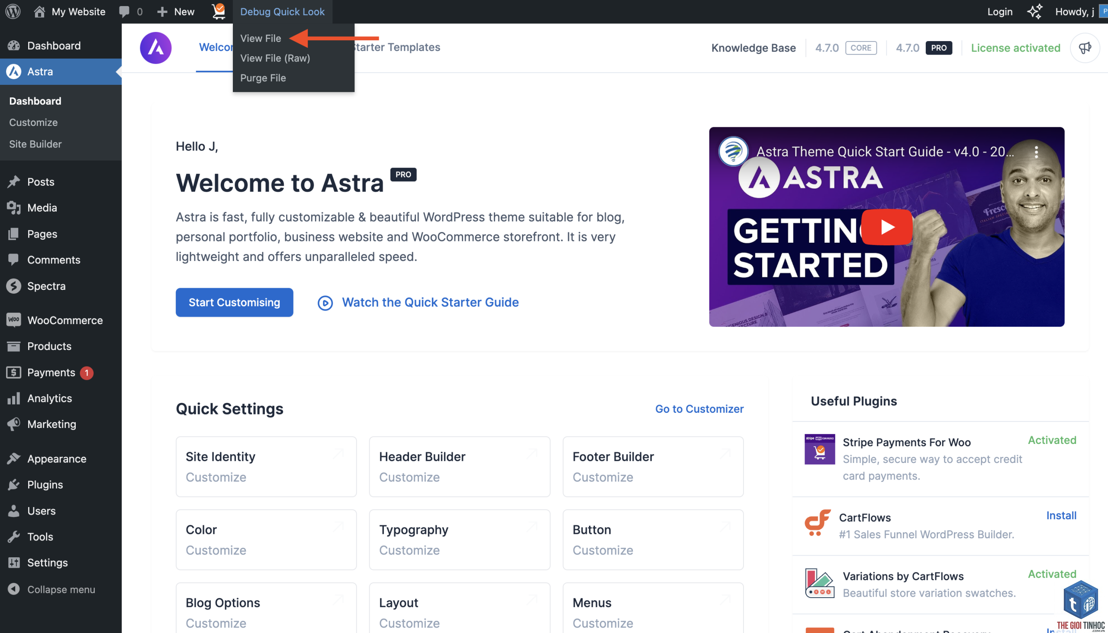Open the Header Builder Customize card
Image resolution: width=1108 pixels, height=633 pixels.
(460, 466)
